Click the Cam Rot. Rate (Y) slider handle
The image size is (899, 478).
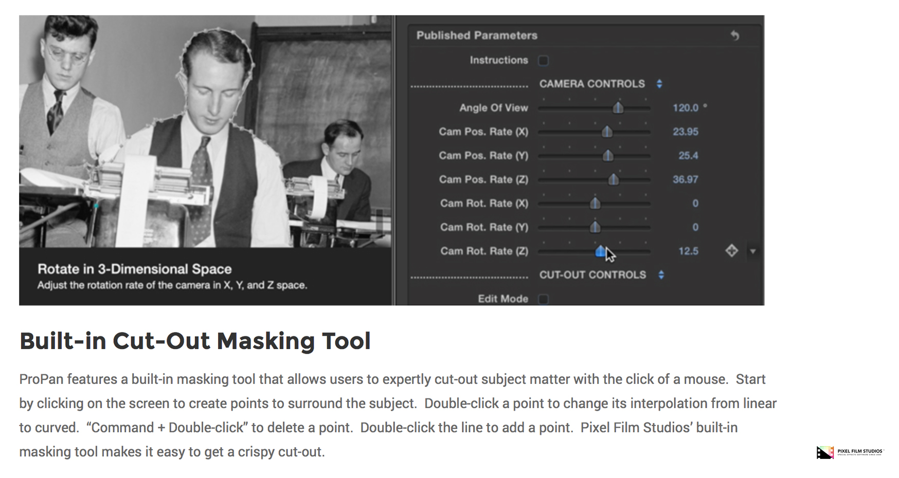(595, 227)
